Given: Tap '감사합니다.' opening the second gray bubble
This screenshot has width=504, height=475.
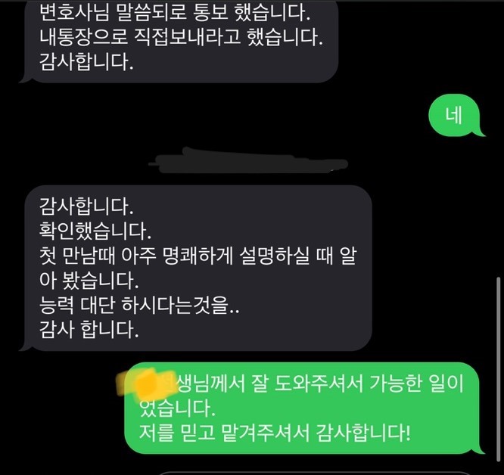Looking at the screenshot, I should (x=86, y=206).
